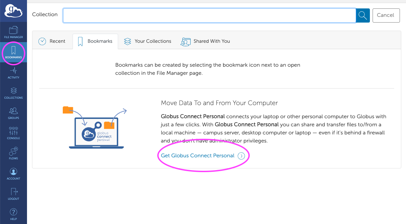Screen dimensions: 406x224
Task: Open the Shared With You tab
Action: (206, 41)
